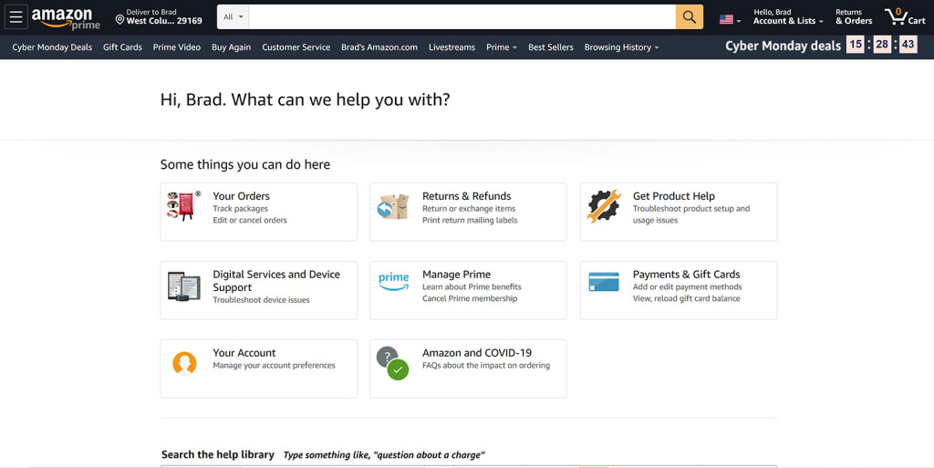Open Gift Cards in navigation bar
This screenshot has height=468, width=934.
122,47
